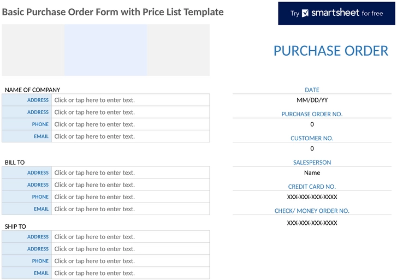Image resolution: width=397 pixels, height=280 pixels.
Task: Click the company PHONE text field
Action: (131, 124)
